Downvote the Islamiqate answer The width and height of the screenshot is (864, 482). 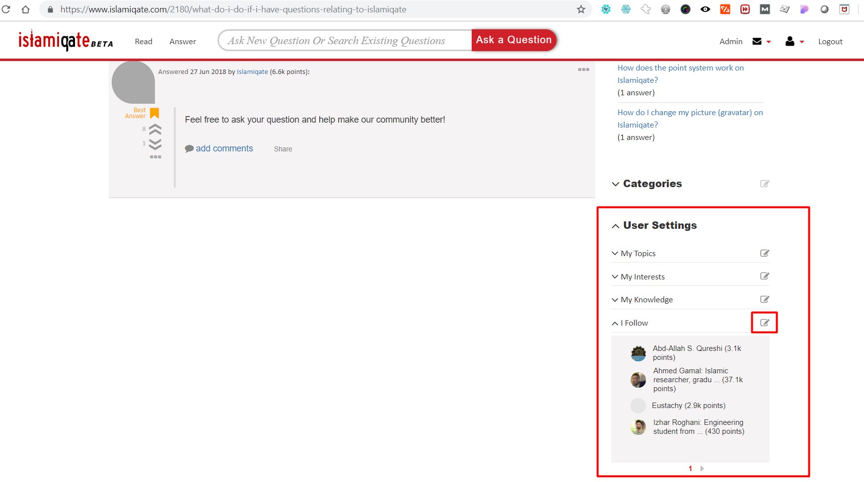point(155,144)
